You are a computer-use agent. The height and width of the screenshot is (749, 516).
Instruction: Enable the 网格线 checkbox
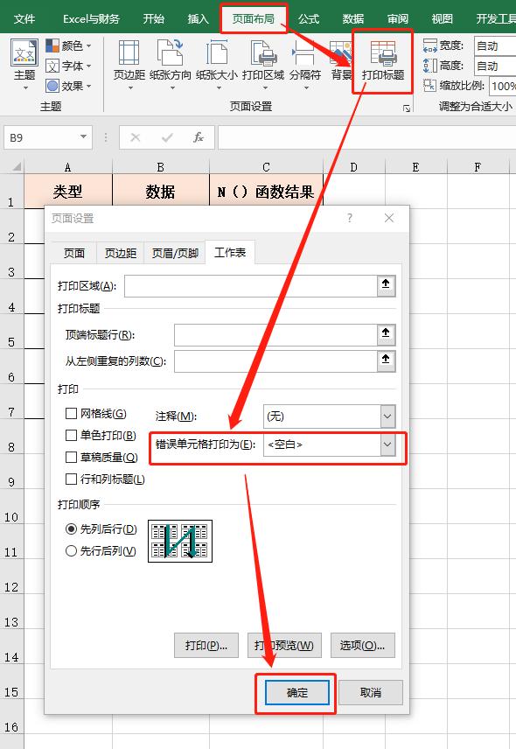coord(71,413)
